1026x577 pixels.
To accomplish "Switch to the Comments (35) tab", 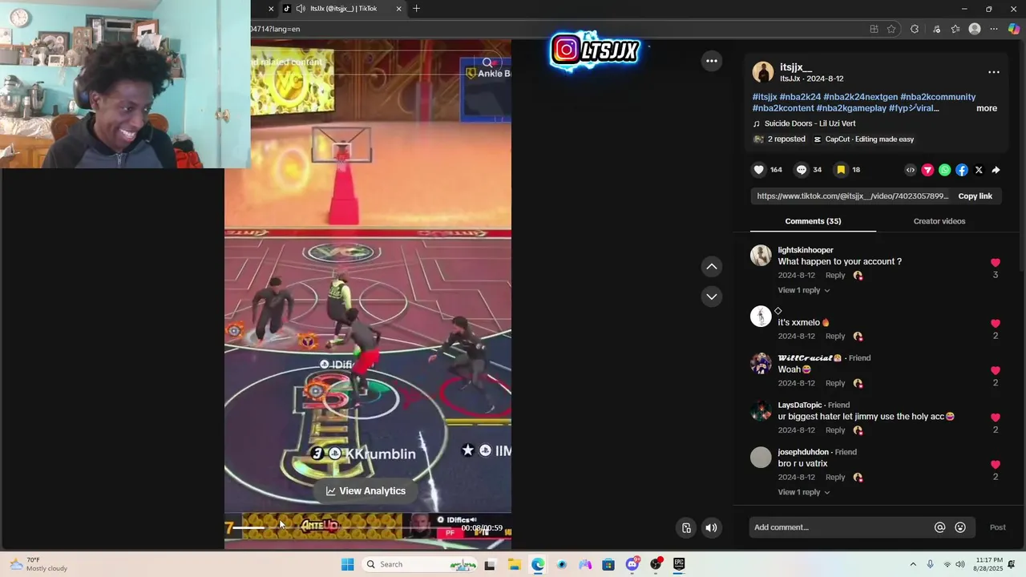I will [813, 221].
